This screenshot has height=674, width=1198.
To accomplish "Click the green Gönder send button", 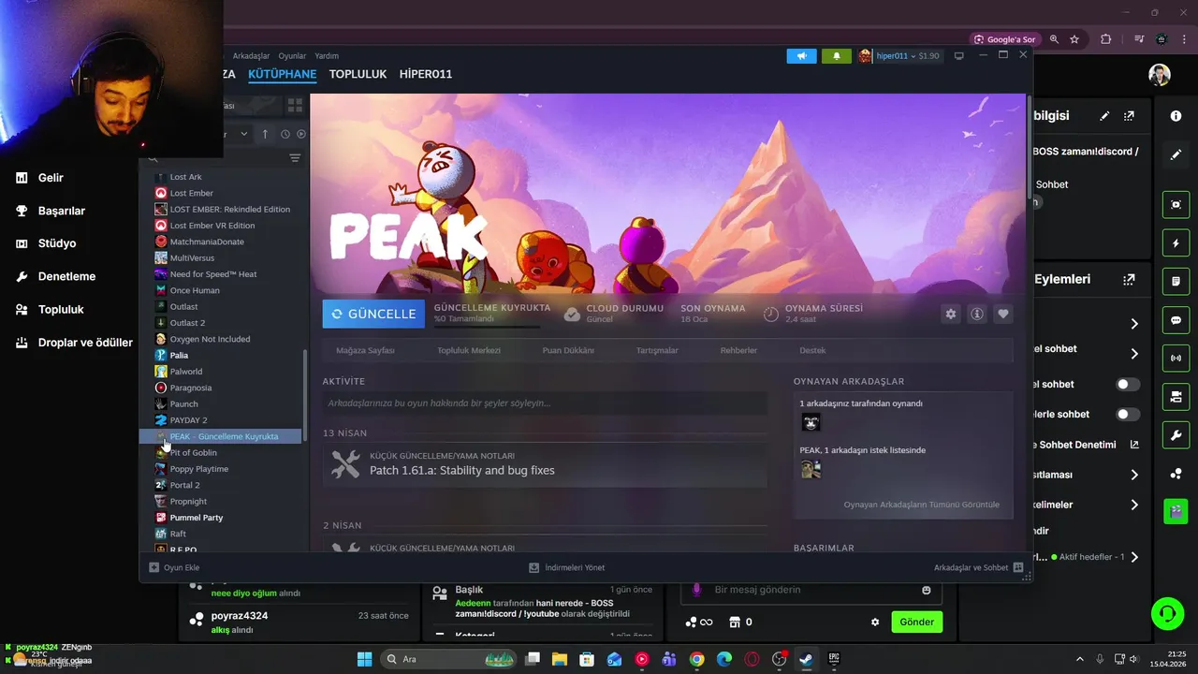I will (916, 622).
